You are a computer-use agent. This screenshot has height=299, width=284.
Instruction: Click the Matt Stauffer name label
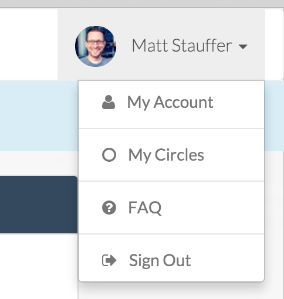coord(182,45)
